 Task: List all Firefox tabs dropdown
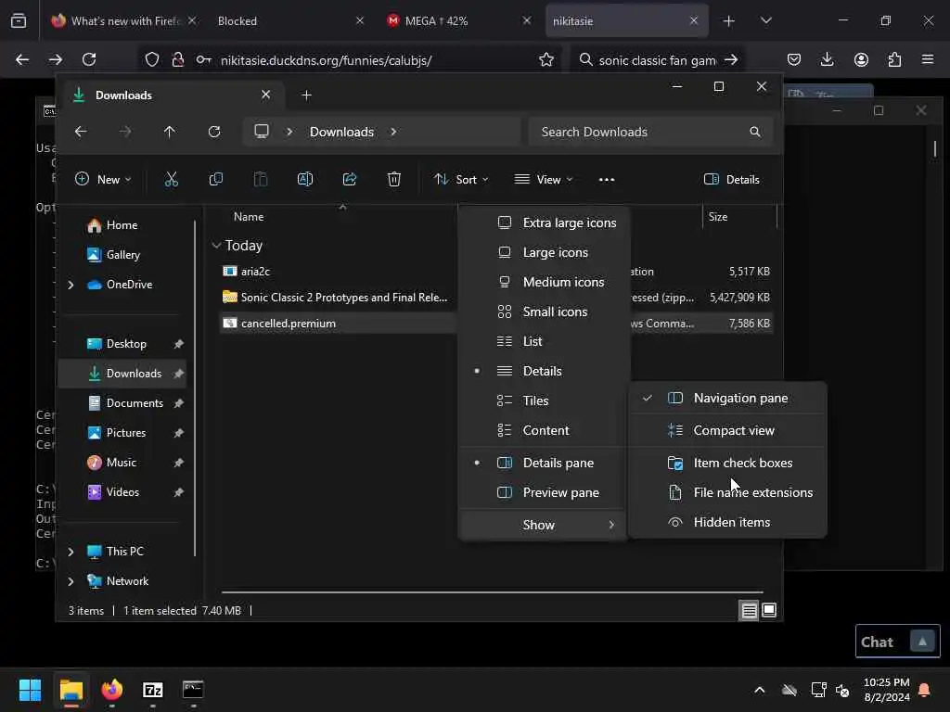coord(765,20)
